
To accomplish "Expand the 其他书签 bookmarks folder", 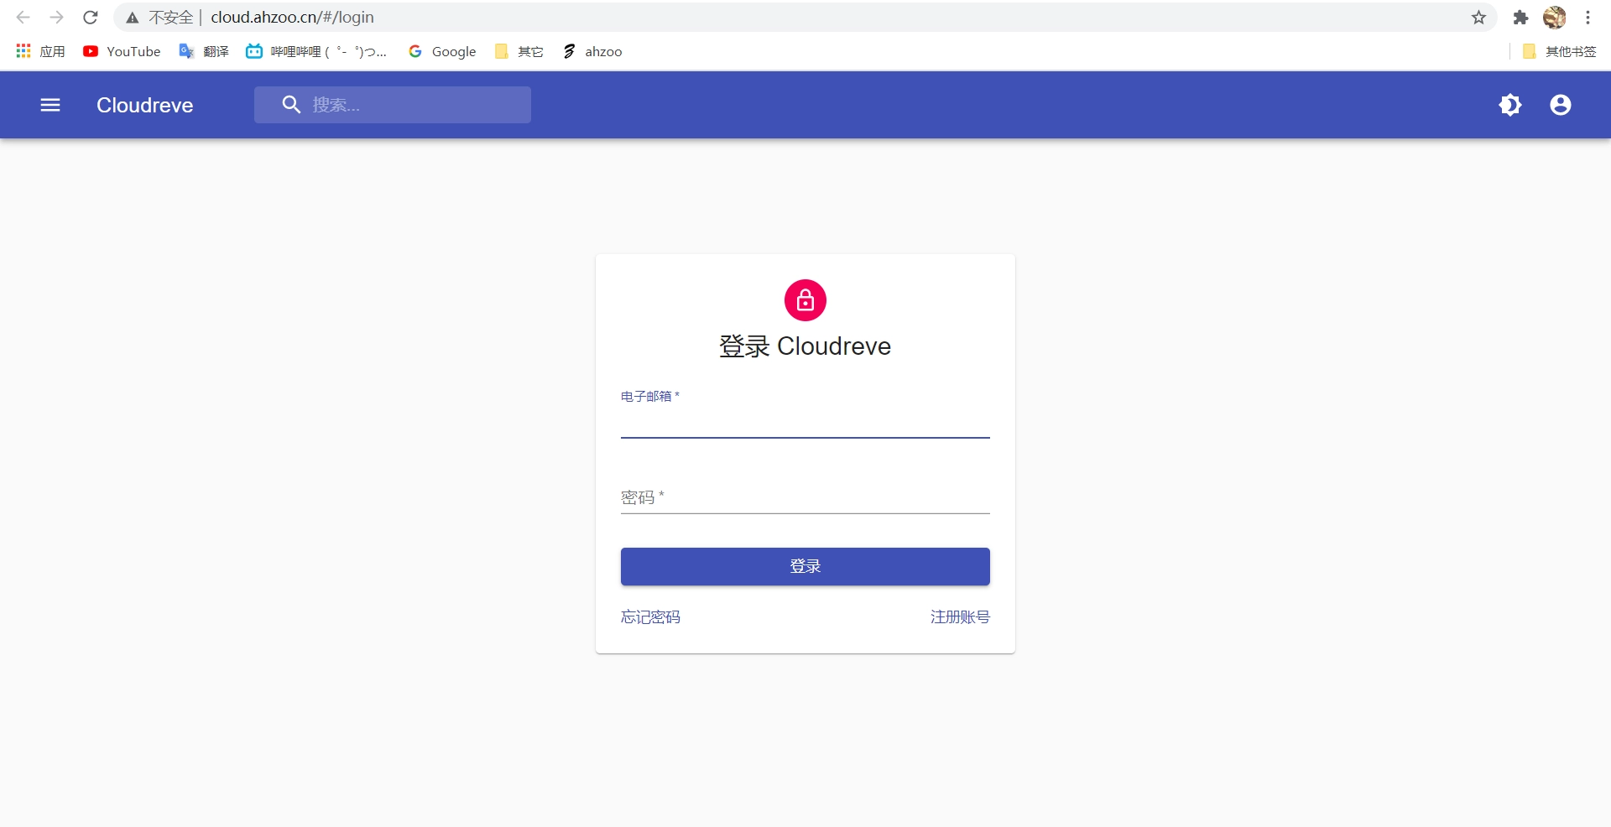I will pos(1559,51).
